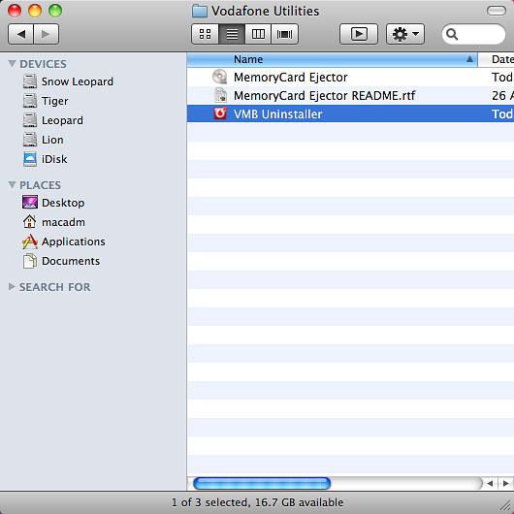Click the macadm label
Image resolution: width=514 pixels, height=514 pixels.
[x=63, y=222]
